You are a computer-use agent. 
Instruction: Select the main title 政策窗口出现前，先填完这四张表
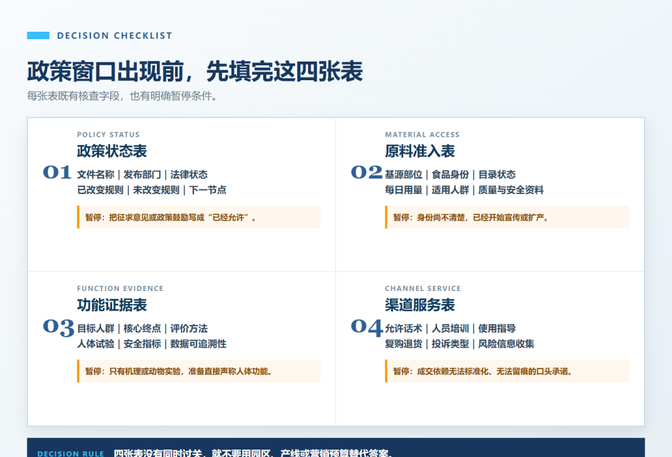click(x=195, y=71)
